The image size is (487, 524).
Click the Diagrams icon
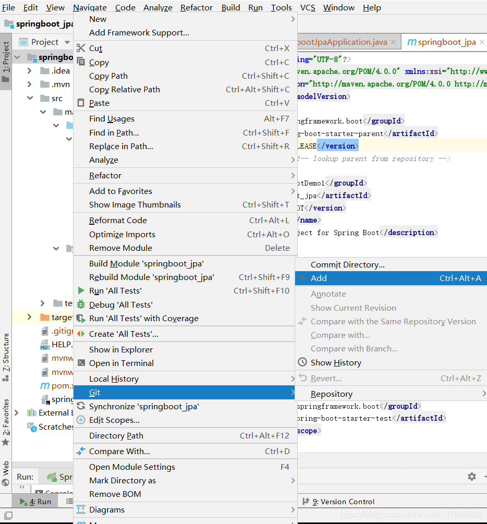[x=81, y=509]
